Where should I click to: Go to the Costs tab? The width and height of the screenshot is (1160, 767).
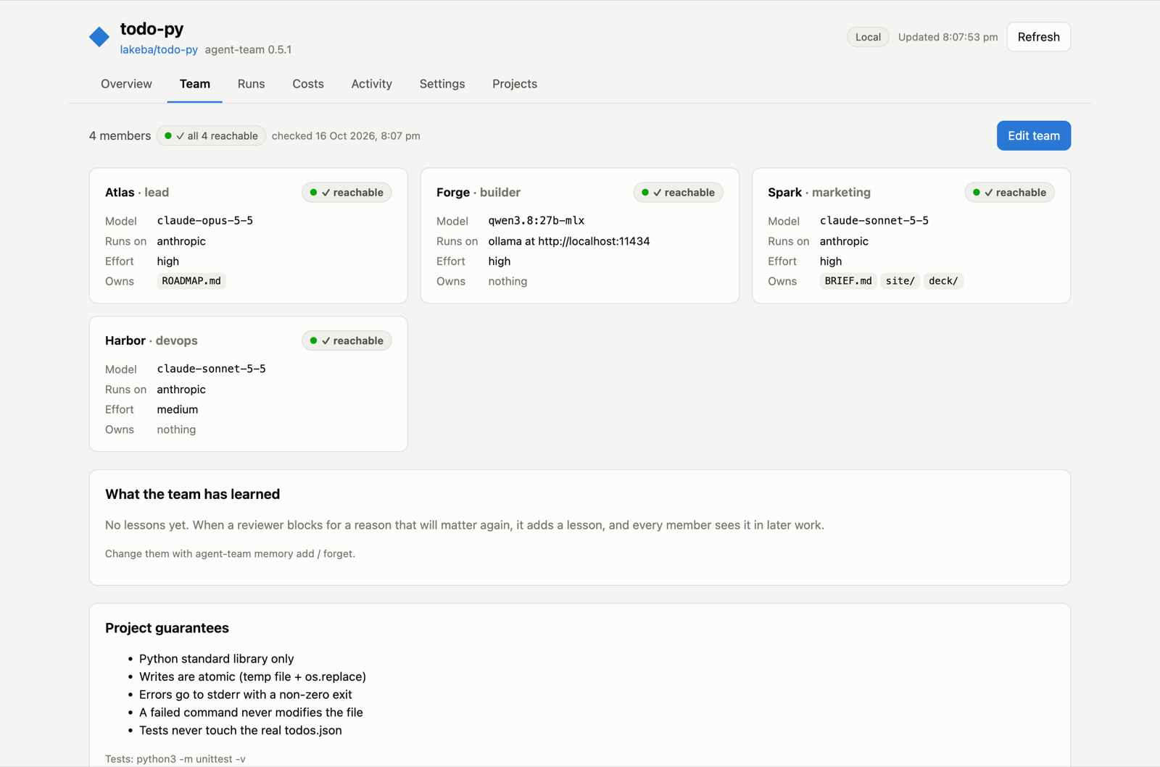coord(308,84)
